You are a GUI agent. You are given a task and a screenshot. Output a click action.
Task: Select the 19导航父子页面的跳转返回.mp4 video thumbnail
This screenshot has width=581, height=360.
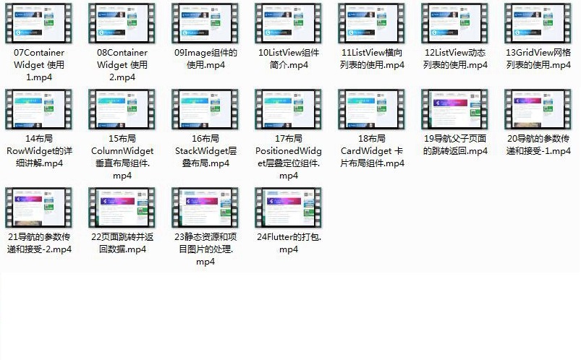pyautogui.click(x=455, y=110)
